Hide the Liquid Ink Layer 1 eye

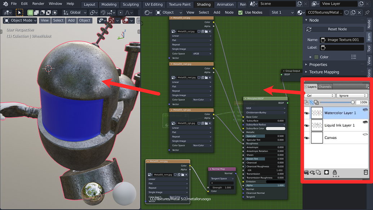click(307, 125)
